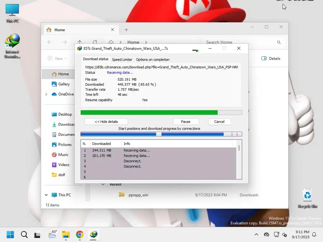This screenshot has width=323, height=242.
Task: Open the This PC desktop icon
Action: click(12, 13)
